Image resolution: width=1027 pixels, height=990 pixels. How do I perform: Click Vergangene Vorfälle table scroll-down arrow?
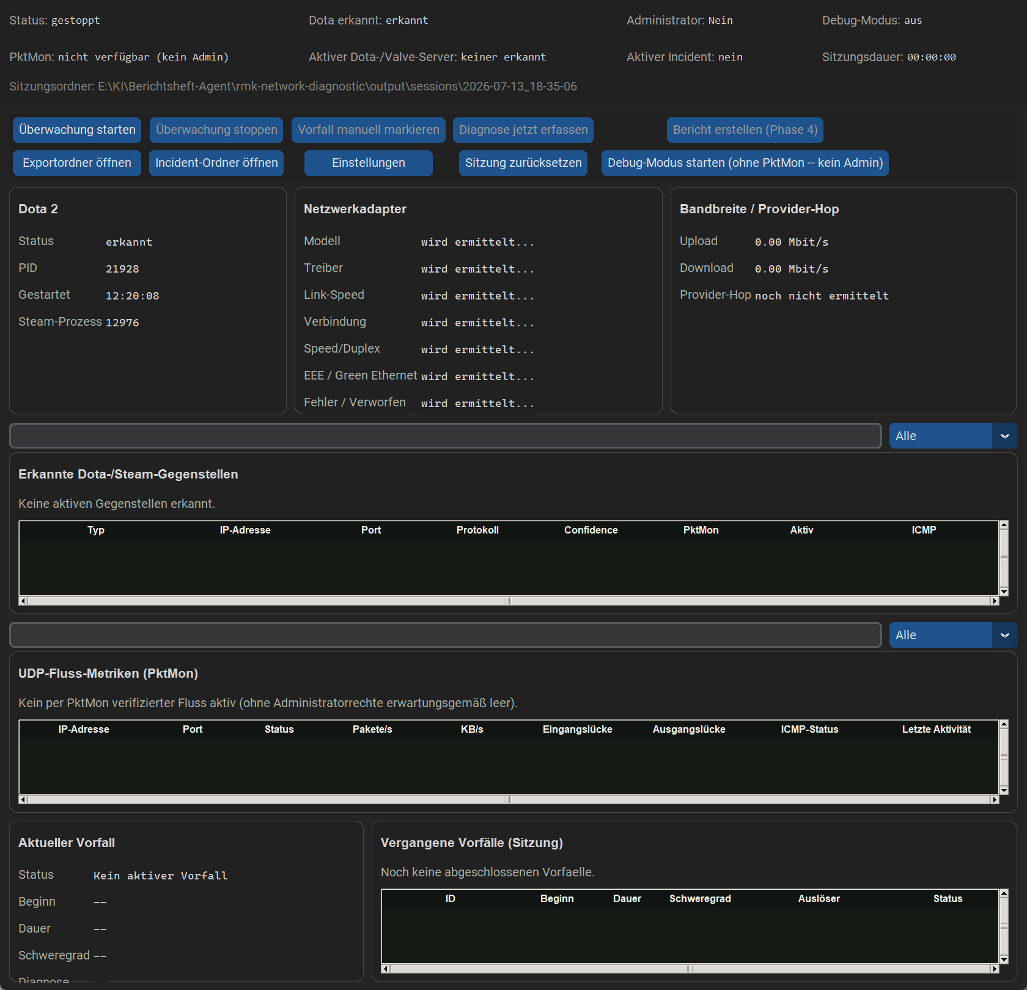point(1004,960)
